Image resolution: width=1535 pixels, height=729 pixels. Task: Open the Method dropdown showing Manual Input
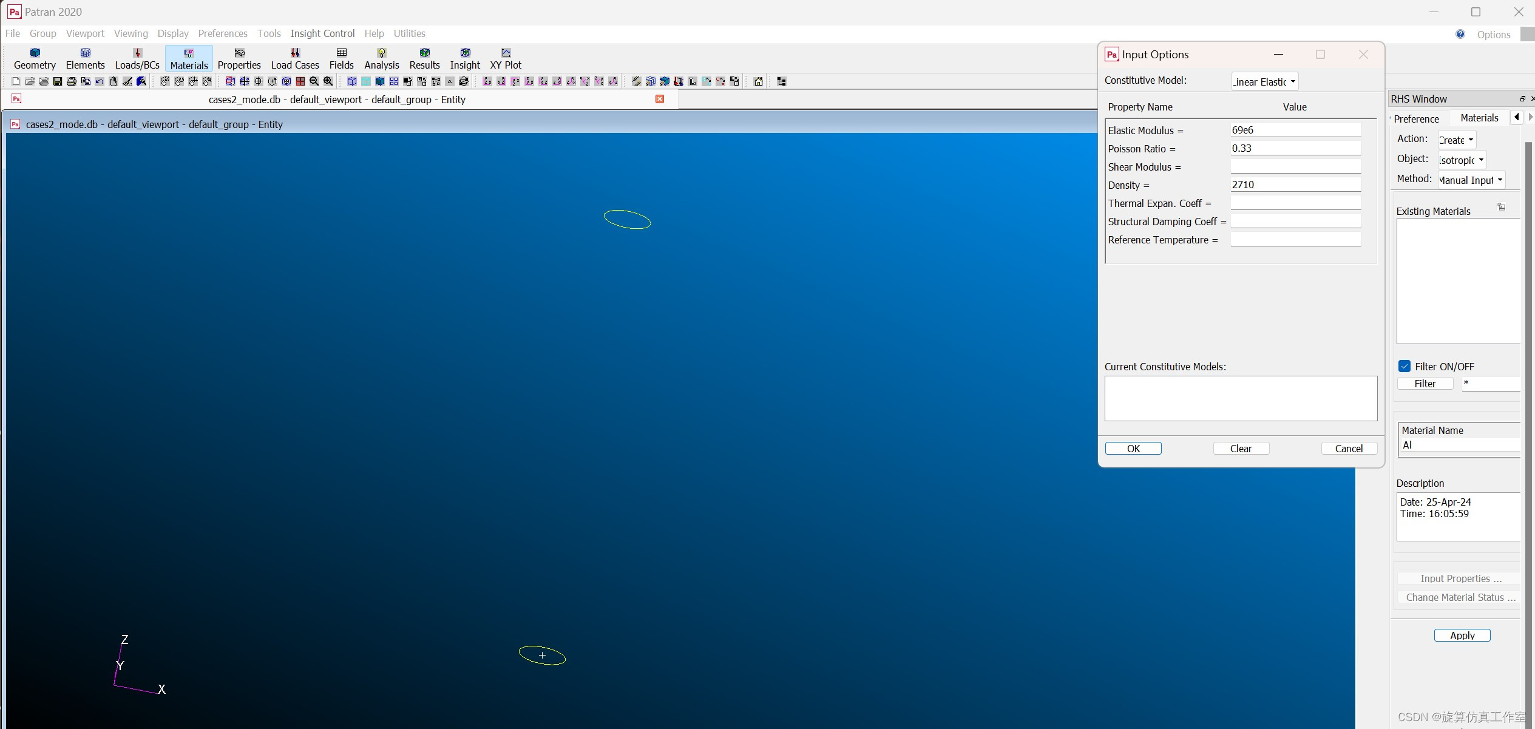click(x=1471, y=180)
